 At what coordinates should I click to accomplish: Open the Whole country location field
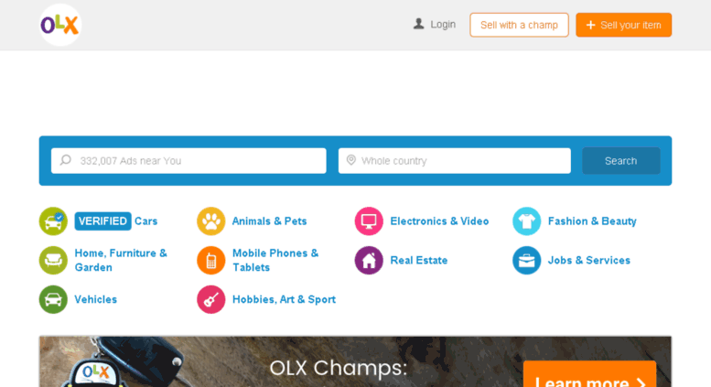455,161
